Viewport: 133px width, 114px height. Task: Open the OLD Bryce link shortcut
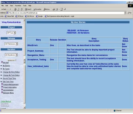pos(29,16)
